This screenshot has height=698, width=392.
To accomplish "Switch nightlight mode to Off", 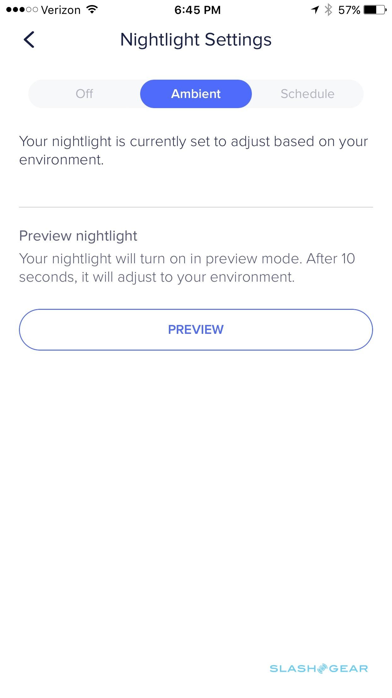I will coord(84,94).
